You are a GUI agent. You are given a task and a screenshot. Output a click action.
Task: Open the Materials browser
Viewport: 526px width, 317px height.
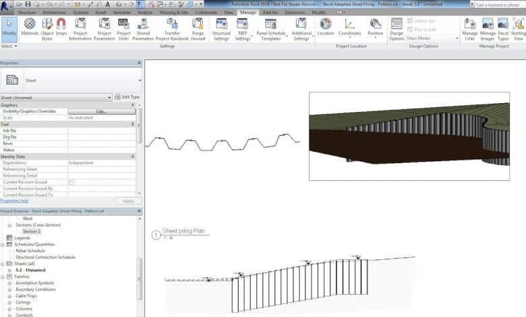[x=30, y=27]
